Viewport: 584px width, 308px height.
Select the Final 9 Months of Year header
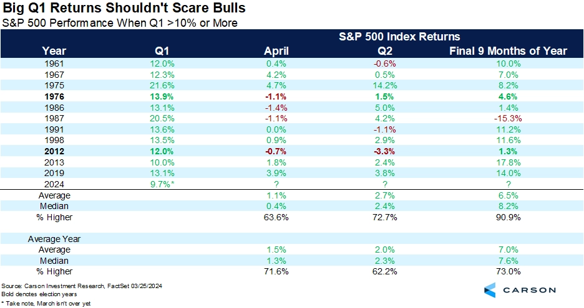(x=508, y=51)
